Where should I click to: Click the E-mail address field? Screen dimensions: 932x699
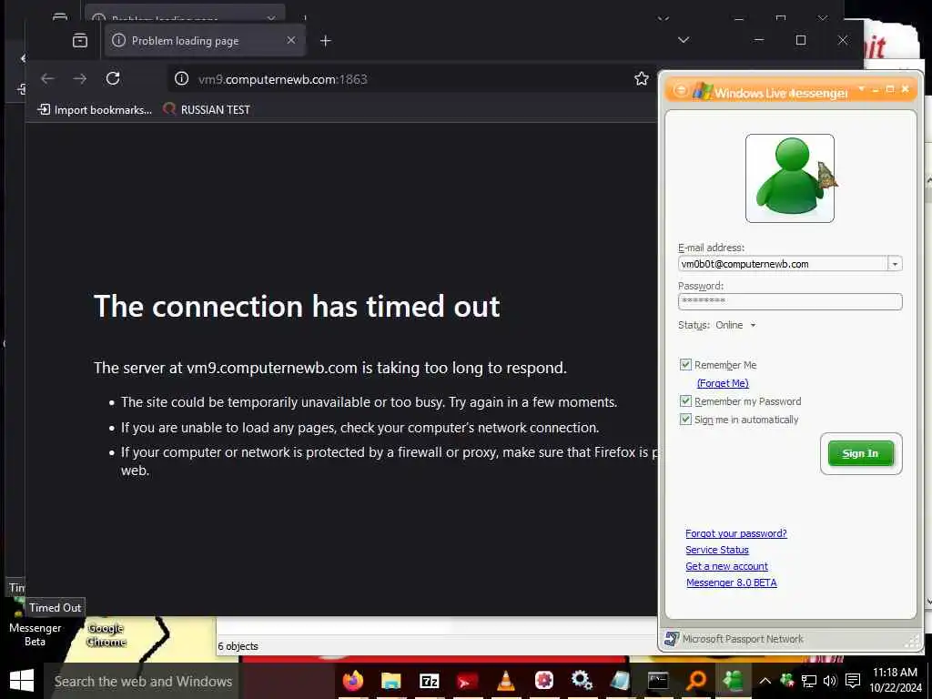tap(783, 264)
